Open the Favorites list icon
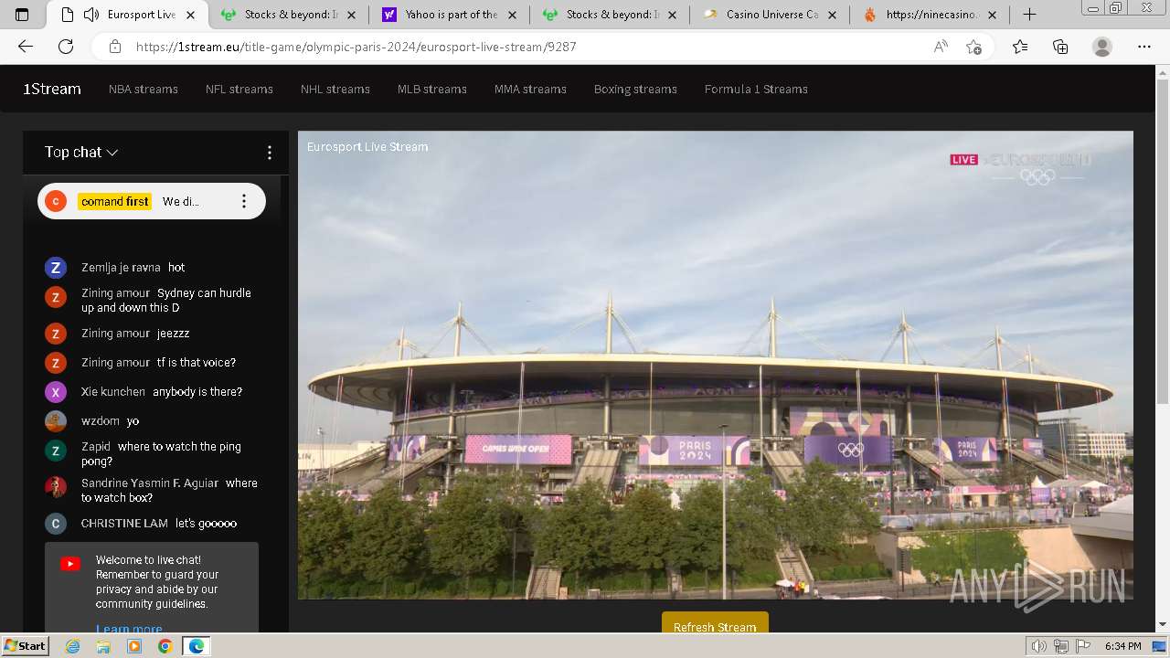Viewport: 1170px width, 658px height. (1020, 47)
